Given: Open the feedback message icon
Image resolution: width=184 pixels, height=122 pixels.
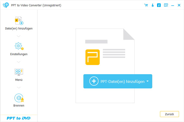Looking at the screenshot, I should pos(166,5).
